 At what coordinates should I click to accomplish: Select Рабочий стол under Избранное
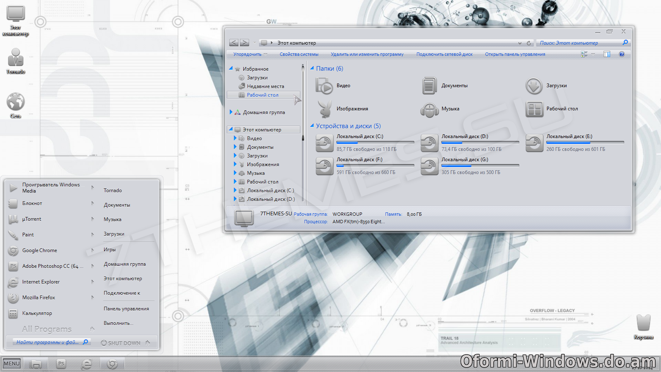263,95
